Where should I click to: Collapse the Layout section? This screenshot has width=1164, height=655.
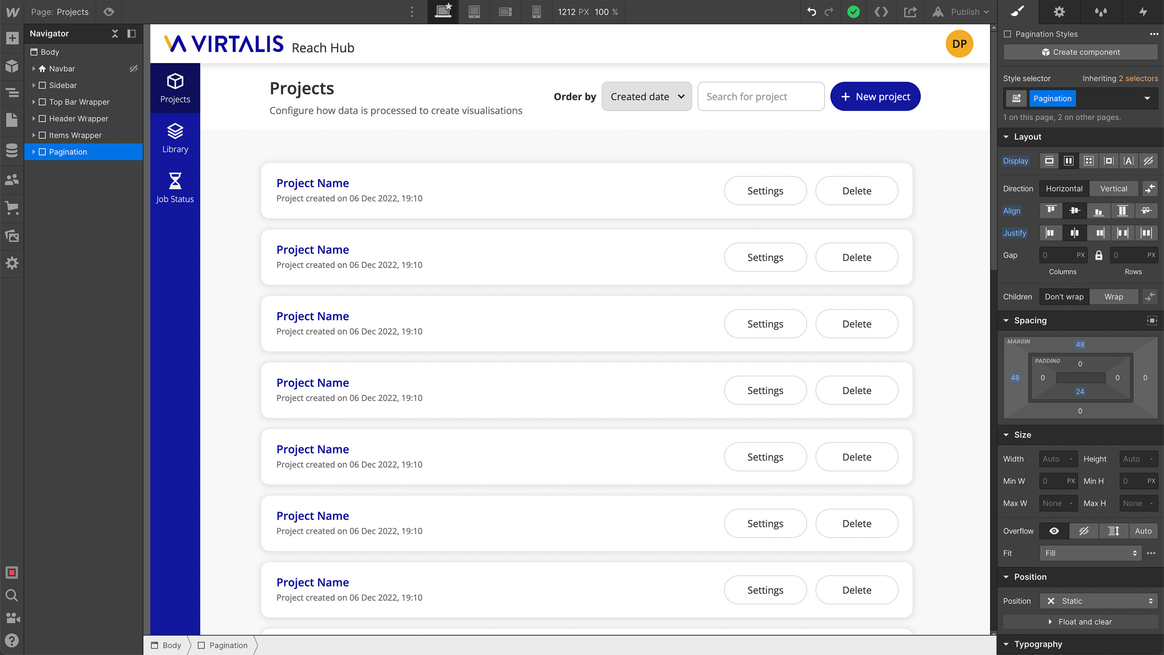(x=1006, y=137)
